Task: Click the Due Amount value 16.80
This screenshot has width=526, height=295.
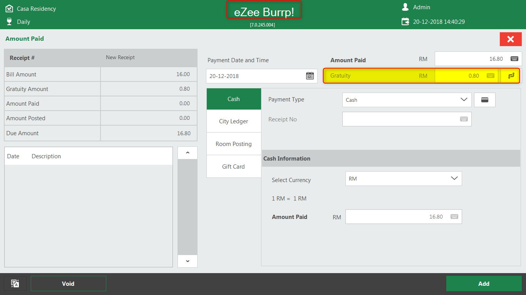Action: [184, 133]
